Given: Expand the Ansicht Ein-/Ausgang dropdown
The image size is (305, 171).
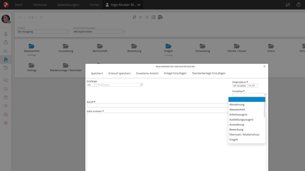Looking at the screenshot, I should 43,32.
